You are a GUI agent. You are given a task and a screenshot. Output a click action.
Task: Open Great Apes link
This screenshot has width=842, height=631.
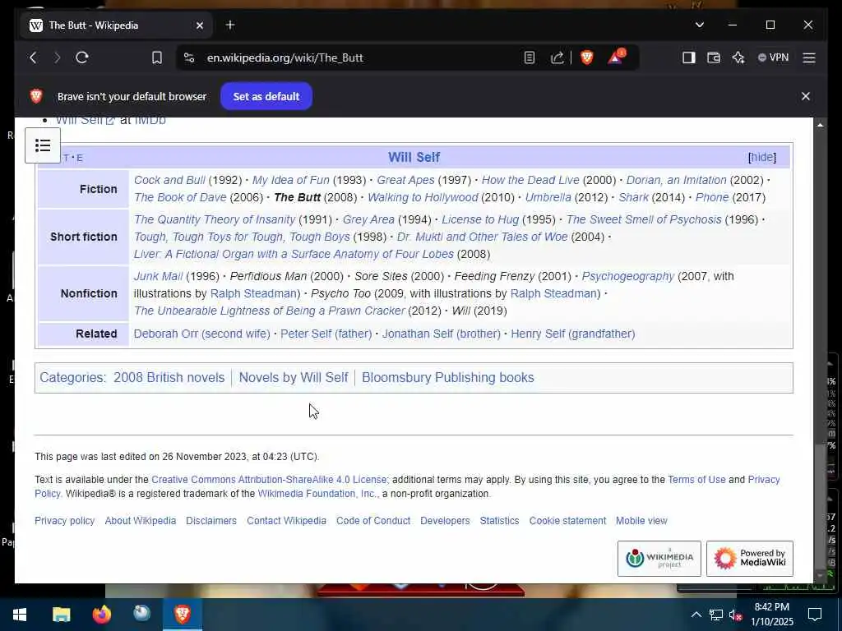pos(405,180)
